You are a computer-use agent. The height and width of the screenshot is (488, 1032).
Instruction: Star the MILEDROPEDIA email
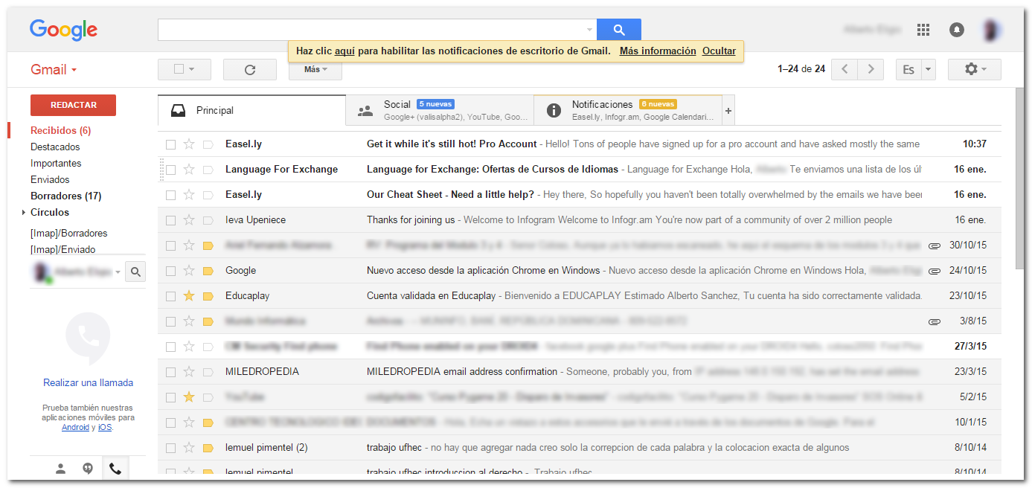pyautogui.click(x=189, y=372)
